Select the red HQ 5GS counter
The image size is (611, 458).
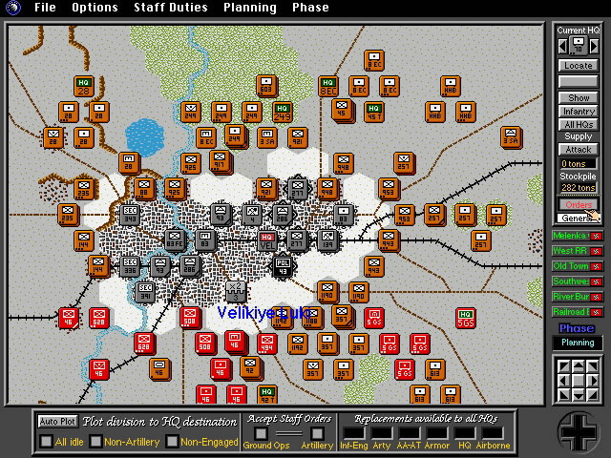pyautogui.click(x=466, y=319)
